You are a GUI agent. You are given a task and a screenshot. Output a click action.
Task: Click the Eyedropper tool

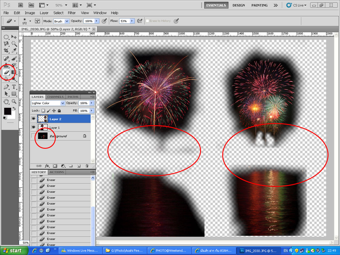(14, 51)
